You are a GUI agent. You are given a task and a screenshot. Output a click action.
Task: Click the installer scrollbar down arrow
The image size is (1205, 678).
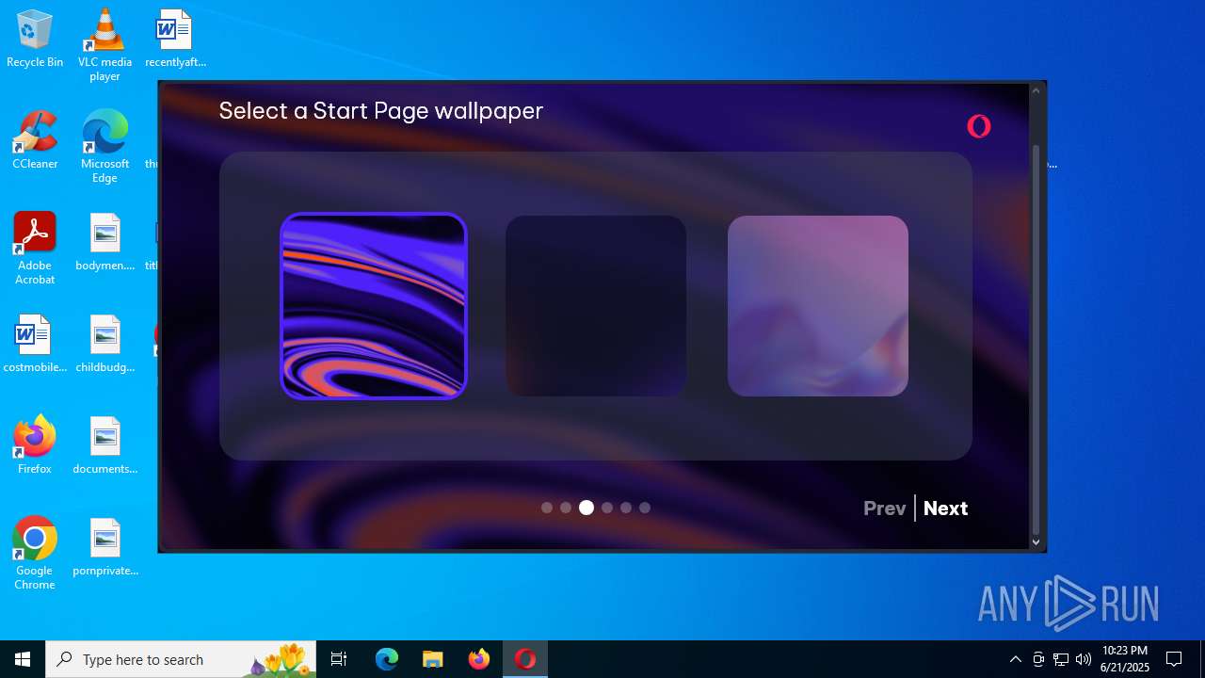(1036, 541)
